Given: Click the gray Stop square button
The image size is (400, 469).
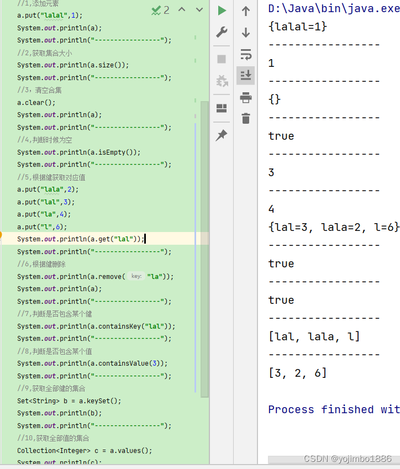Looking at the screenshot, I should 222,59.
